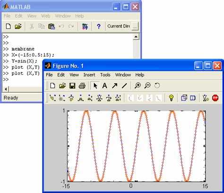Toggle the Zoom In magnifier tool

click(138, 86)
